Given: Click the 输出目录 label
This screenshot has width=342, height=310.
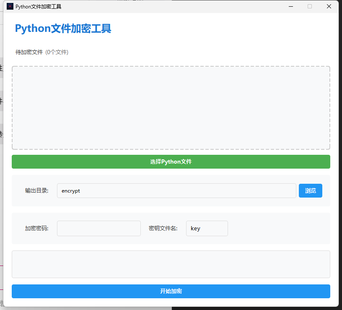Looking at the screenshot, I should (x=36, y=191).
